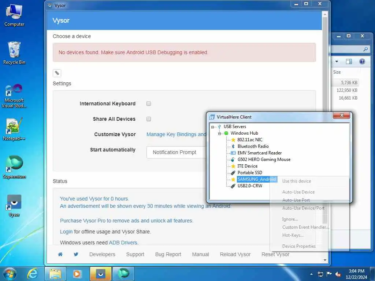Open Windows Explorer from the taskbar
The width and height of the screenshot is (375, 281).
(55, 274)
